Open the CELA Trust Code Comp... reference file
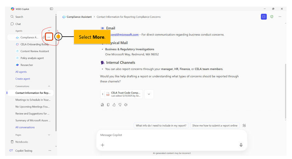The width and height of the screenshot is (292, 159). tap(121, 94)
